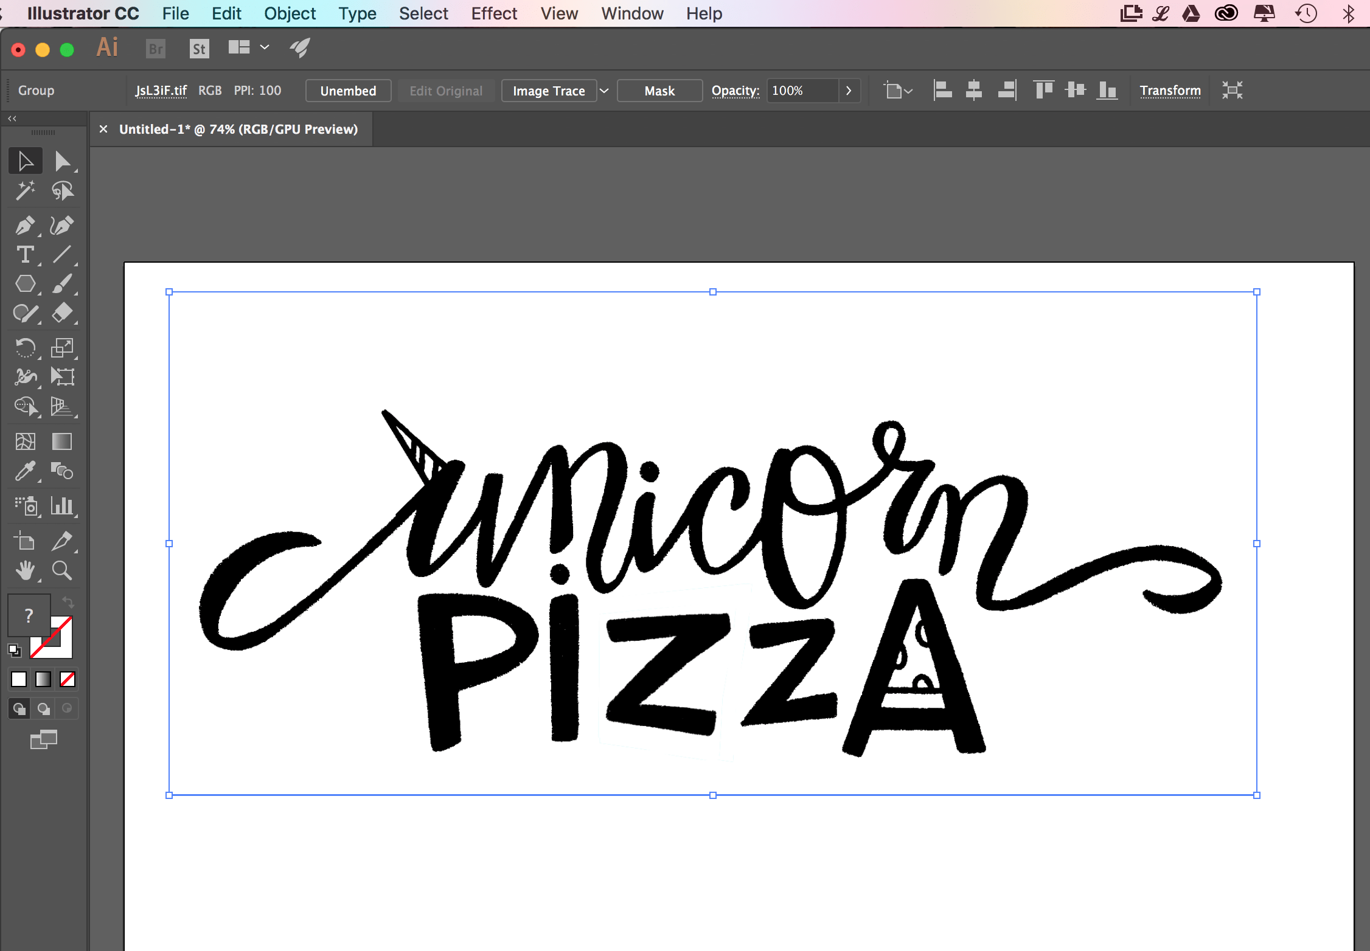Click the Unembed button
Viewport: 1370px width, 951px height.
pos(348,91)
